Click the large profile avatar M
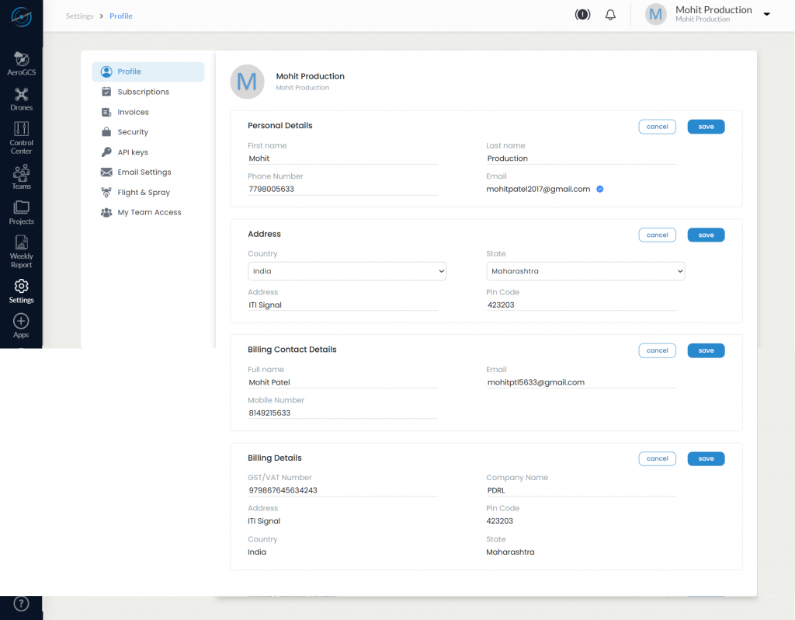The width and height of the screenshot is (795, 620). click(248, 82)
